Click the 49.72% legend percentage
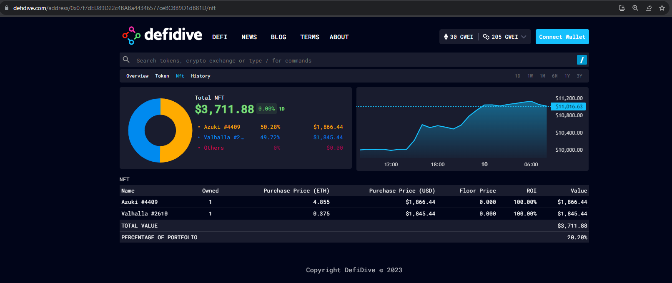 click(x=271, y=138)
